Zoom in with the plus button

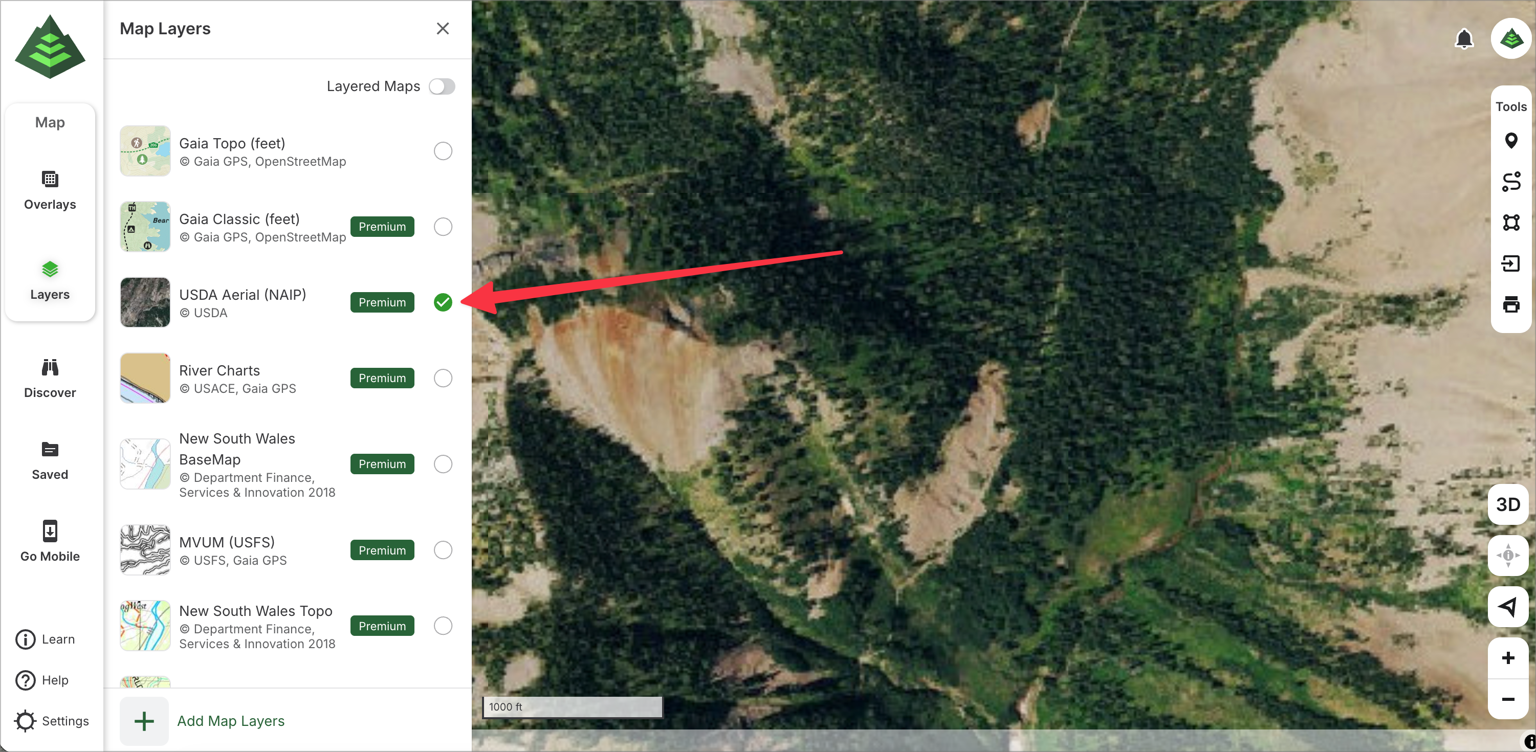1507,658
